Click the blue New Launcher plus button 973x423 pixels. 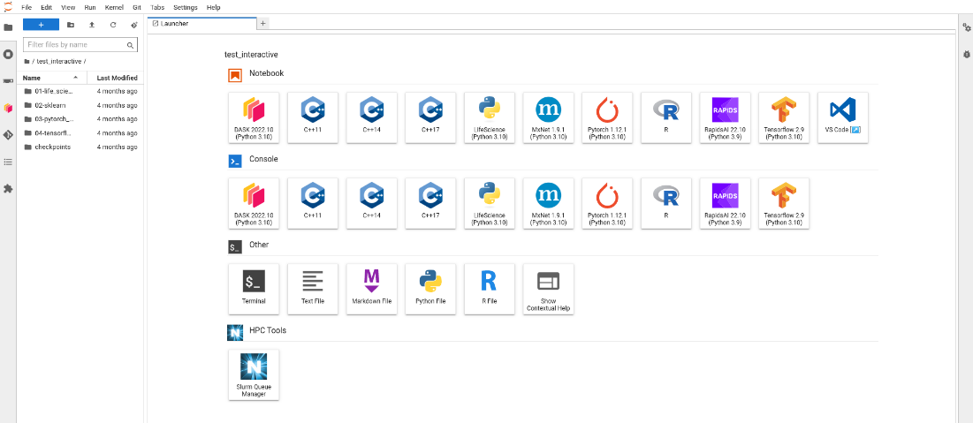point(41,25)
